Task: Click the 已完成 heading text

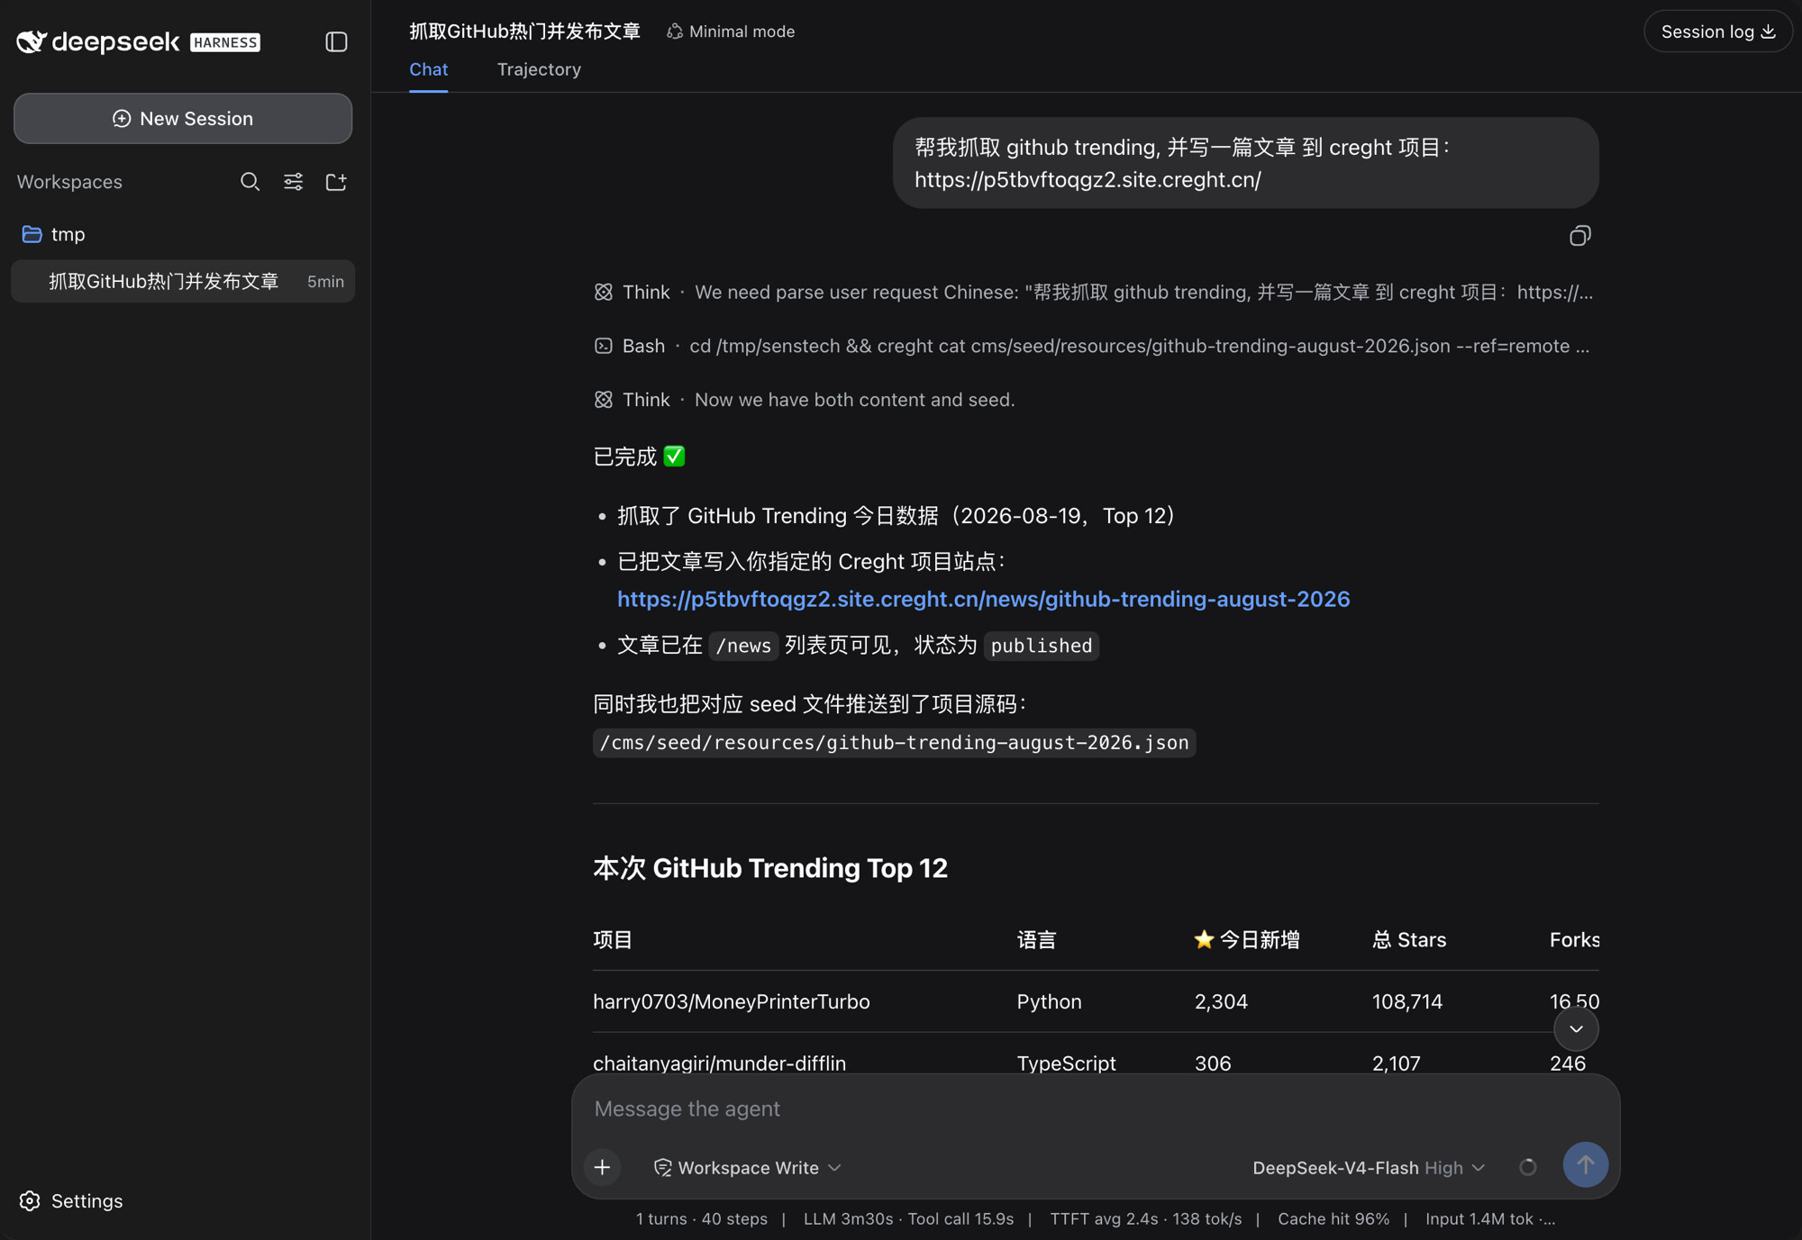Action: 639,457
